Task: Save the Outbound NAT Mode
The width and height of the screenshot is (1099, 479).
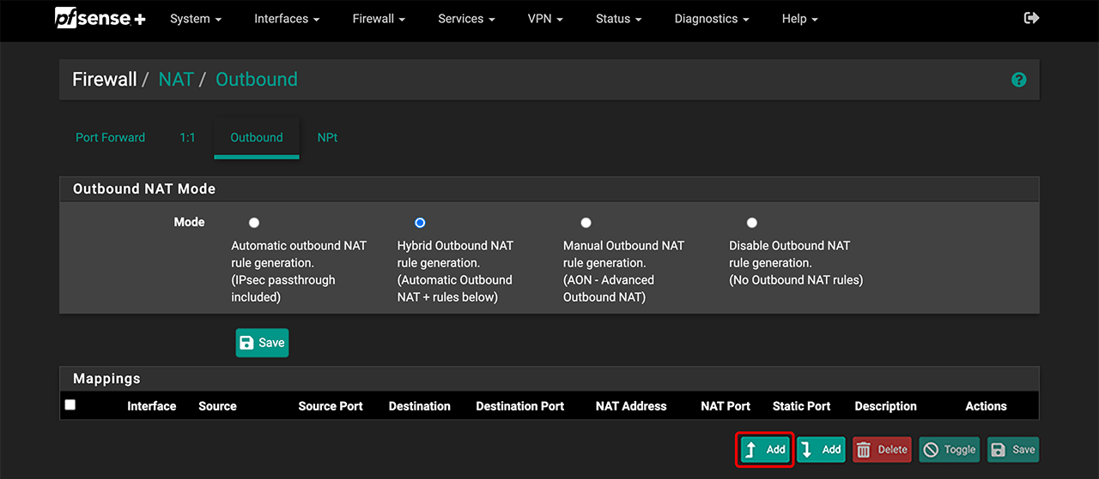Action: pyautogui.click(x=262, y=343)
